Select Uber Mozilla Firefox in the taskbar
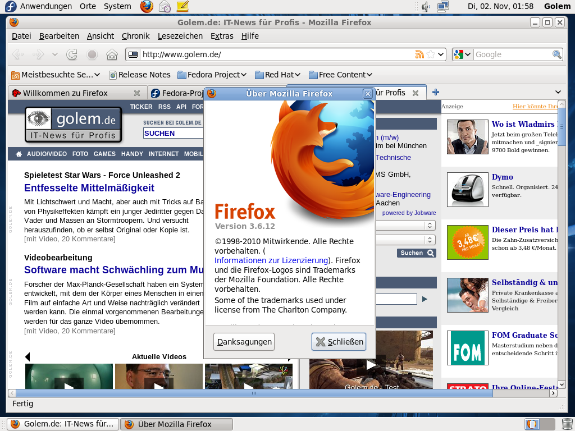Viewport: 575px width, 431px height. click(176, 424)
